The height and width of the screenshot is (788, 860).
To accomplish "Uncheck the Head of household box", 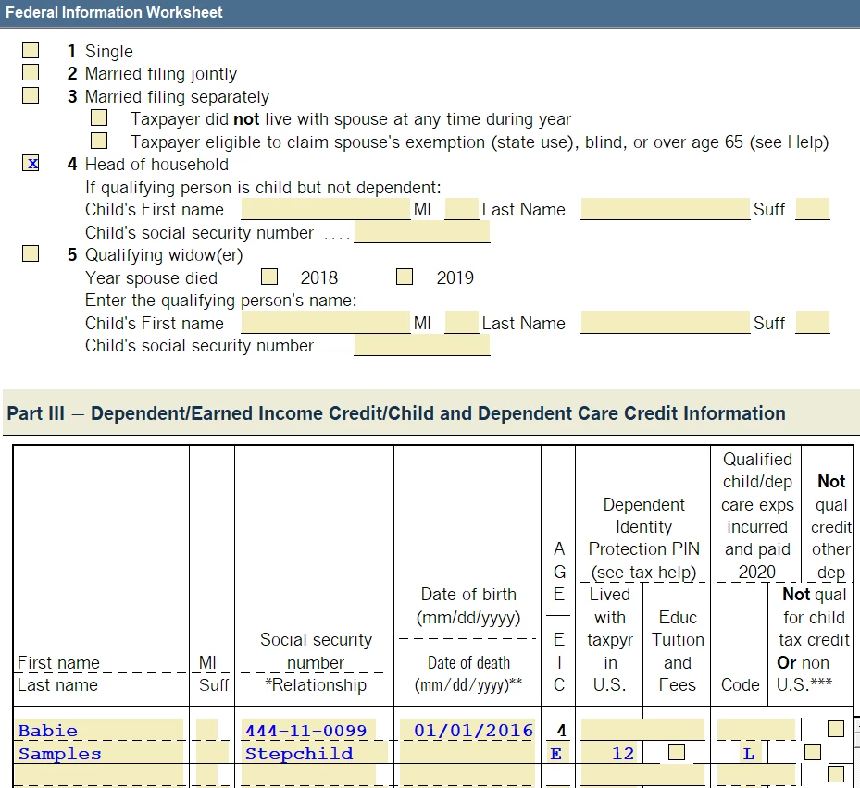I will (x=31, y=164).
